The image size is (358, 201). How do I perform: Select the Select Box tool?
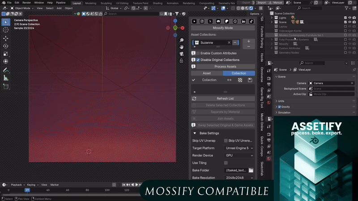6,22
